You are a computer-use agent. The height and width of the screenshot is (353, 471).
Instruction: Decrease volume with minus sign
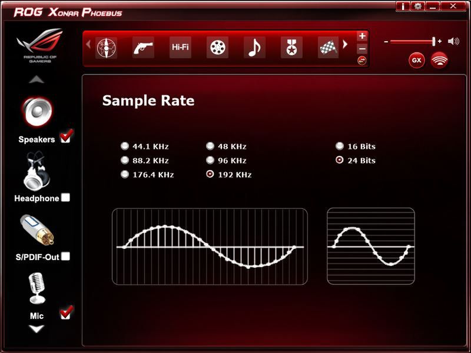click(x=386, y=42)
